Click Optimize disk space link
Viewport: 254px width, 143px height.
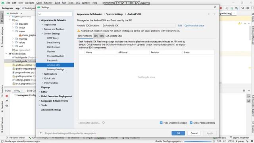tap(194, 25)
